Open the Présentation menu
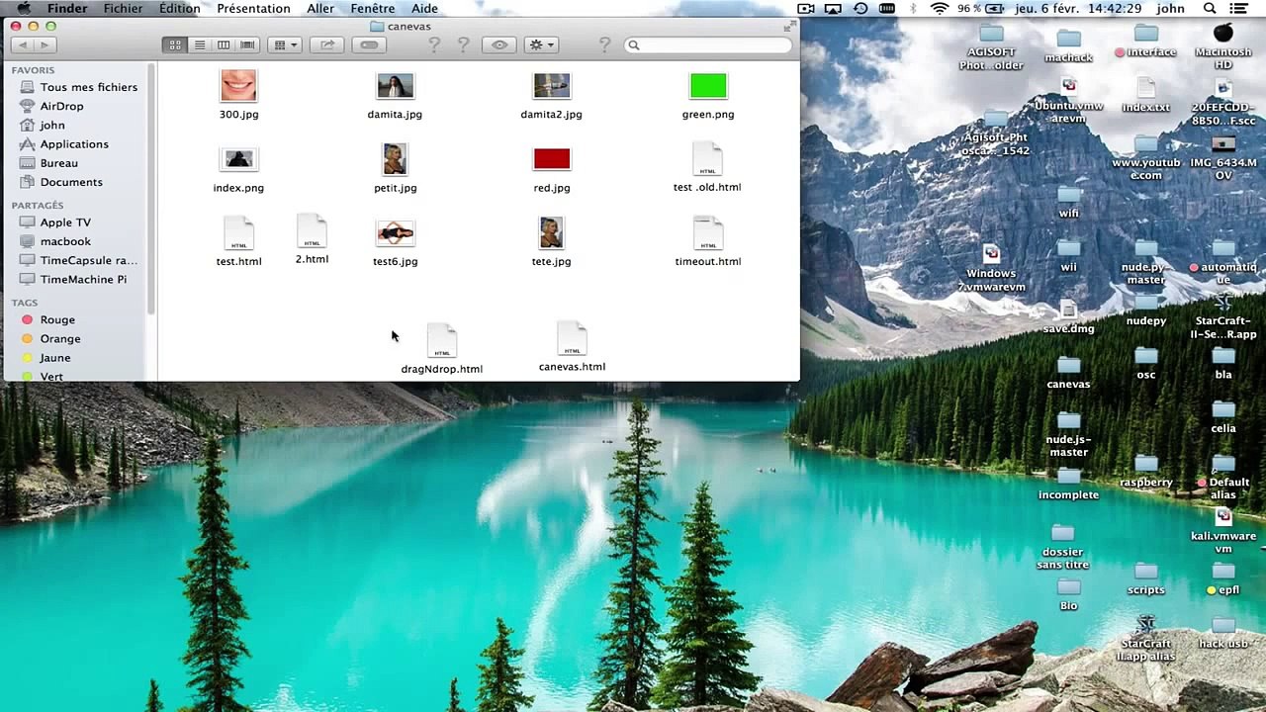The image size is (1266, 712). coord(253,8)
